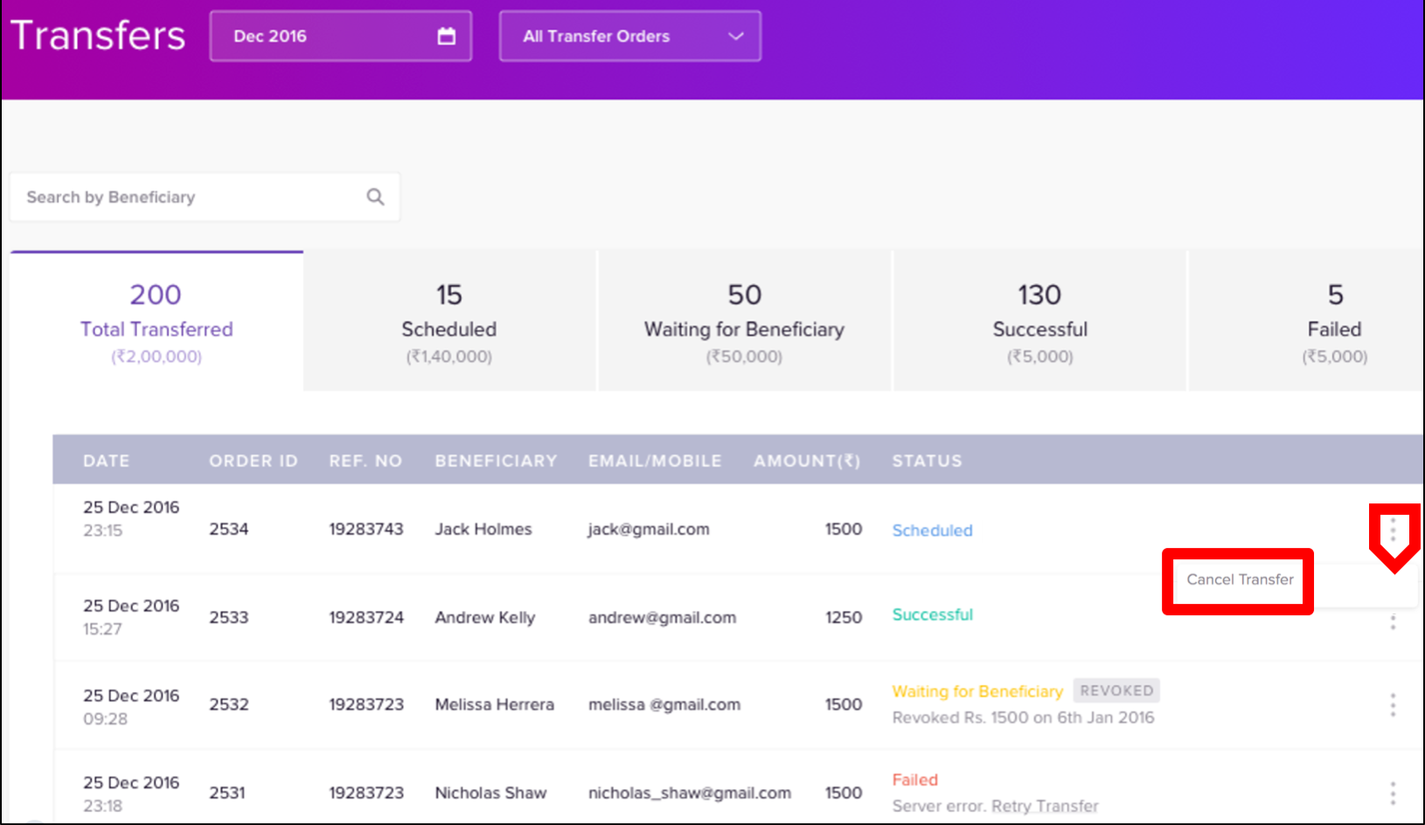This screenshot has width=1425, height=825.
Task: Click the 25 Dec 2016 23:15 date cell
Action: click(x=131, y=518)
